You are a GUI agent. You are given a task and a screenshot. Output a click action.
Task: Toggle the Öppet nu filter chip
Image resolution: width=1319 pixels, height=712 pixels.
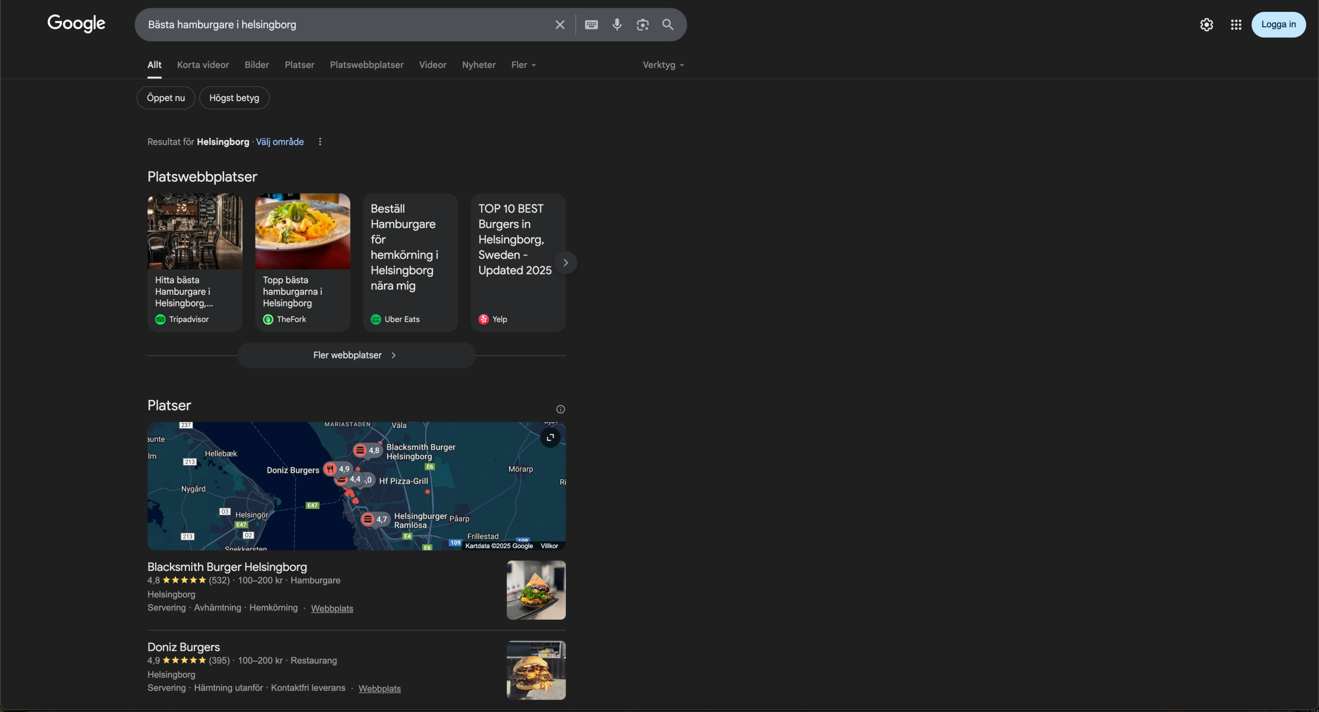[x=165, y=98]
